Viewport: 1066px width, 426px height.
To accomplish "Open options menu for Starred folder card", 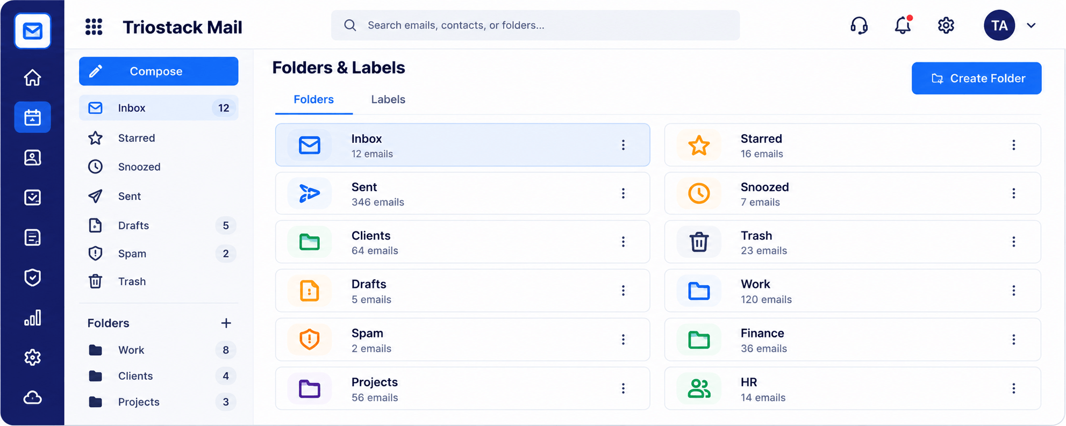I will point(1013,145).
